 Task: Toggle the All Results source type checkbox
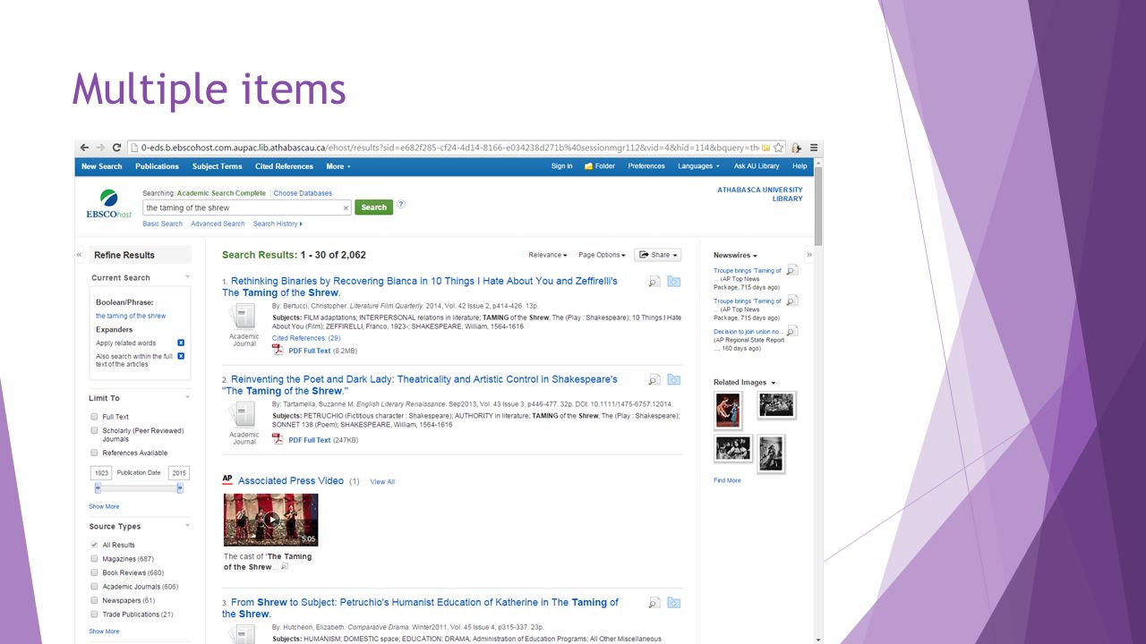pyautogui.click(x=94, y=545)
